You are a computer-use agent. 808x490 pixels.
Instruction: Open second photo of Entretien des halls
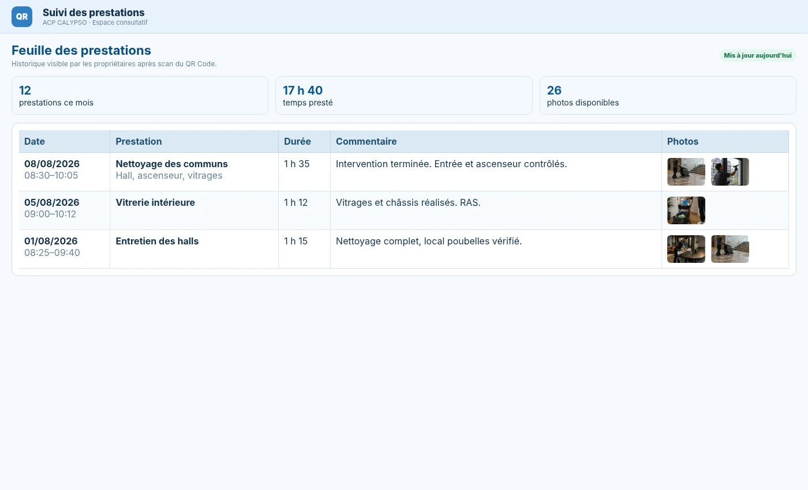[x=730, y=249]
